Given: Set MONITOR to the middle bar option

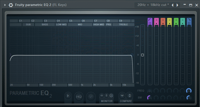Looking at the screenshot, I should 106,95.
